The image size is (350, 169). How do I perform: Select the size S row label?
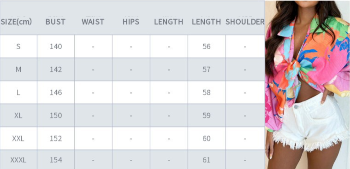click(x=18, y=47)
